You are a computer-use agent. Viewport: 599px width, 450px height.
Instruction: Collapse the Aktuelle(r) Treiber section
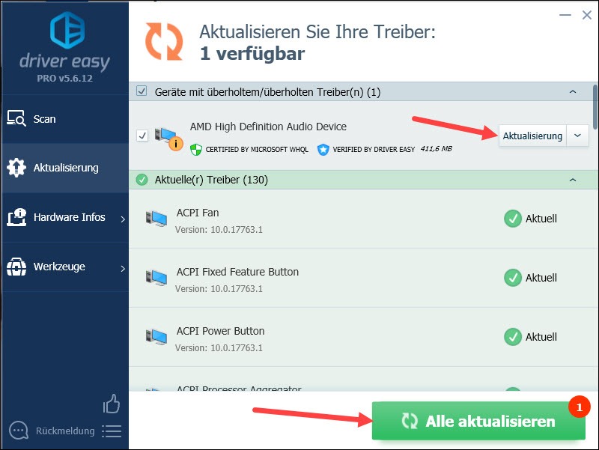pos(573,180)
